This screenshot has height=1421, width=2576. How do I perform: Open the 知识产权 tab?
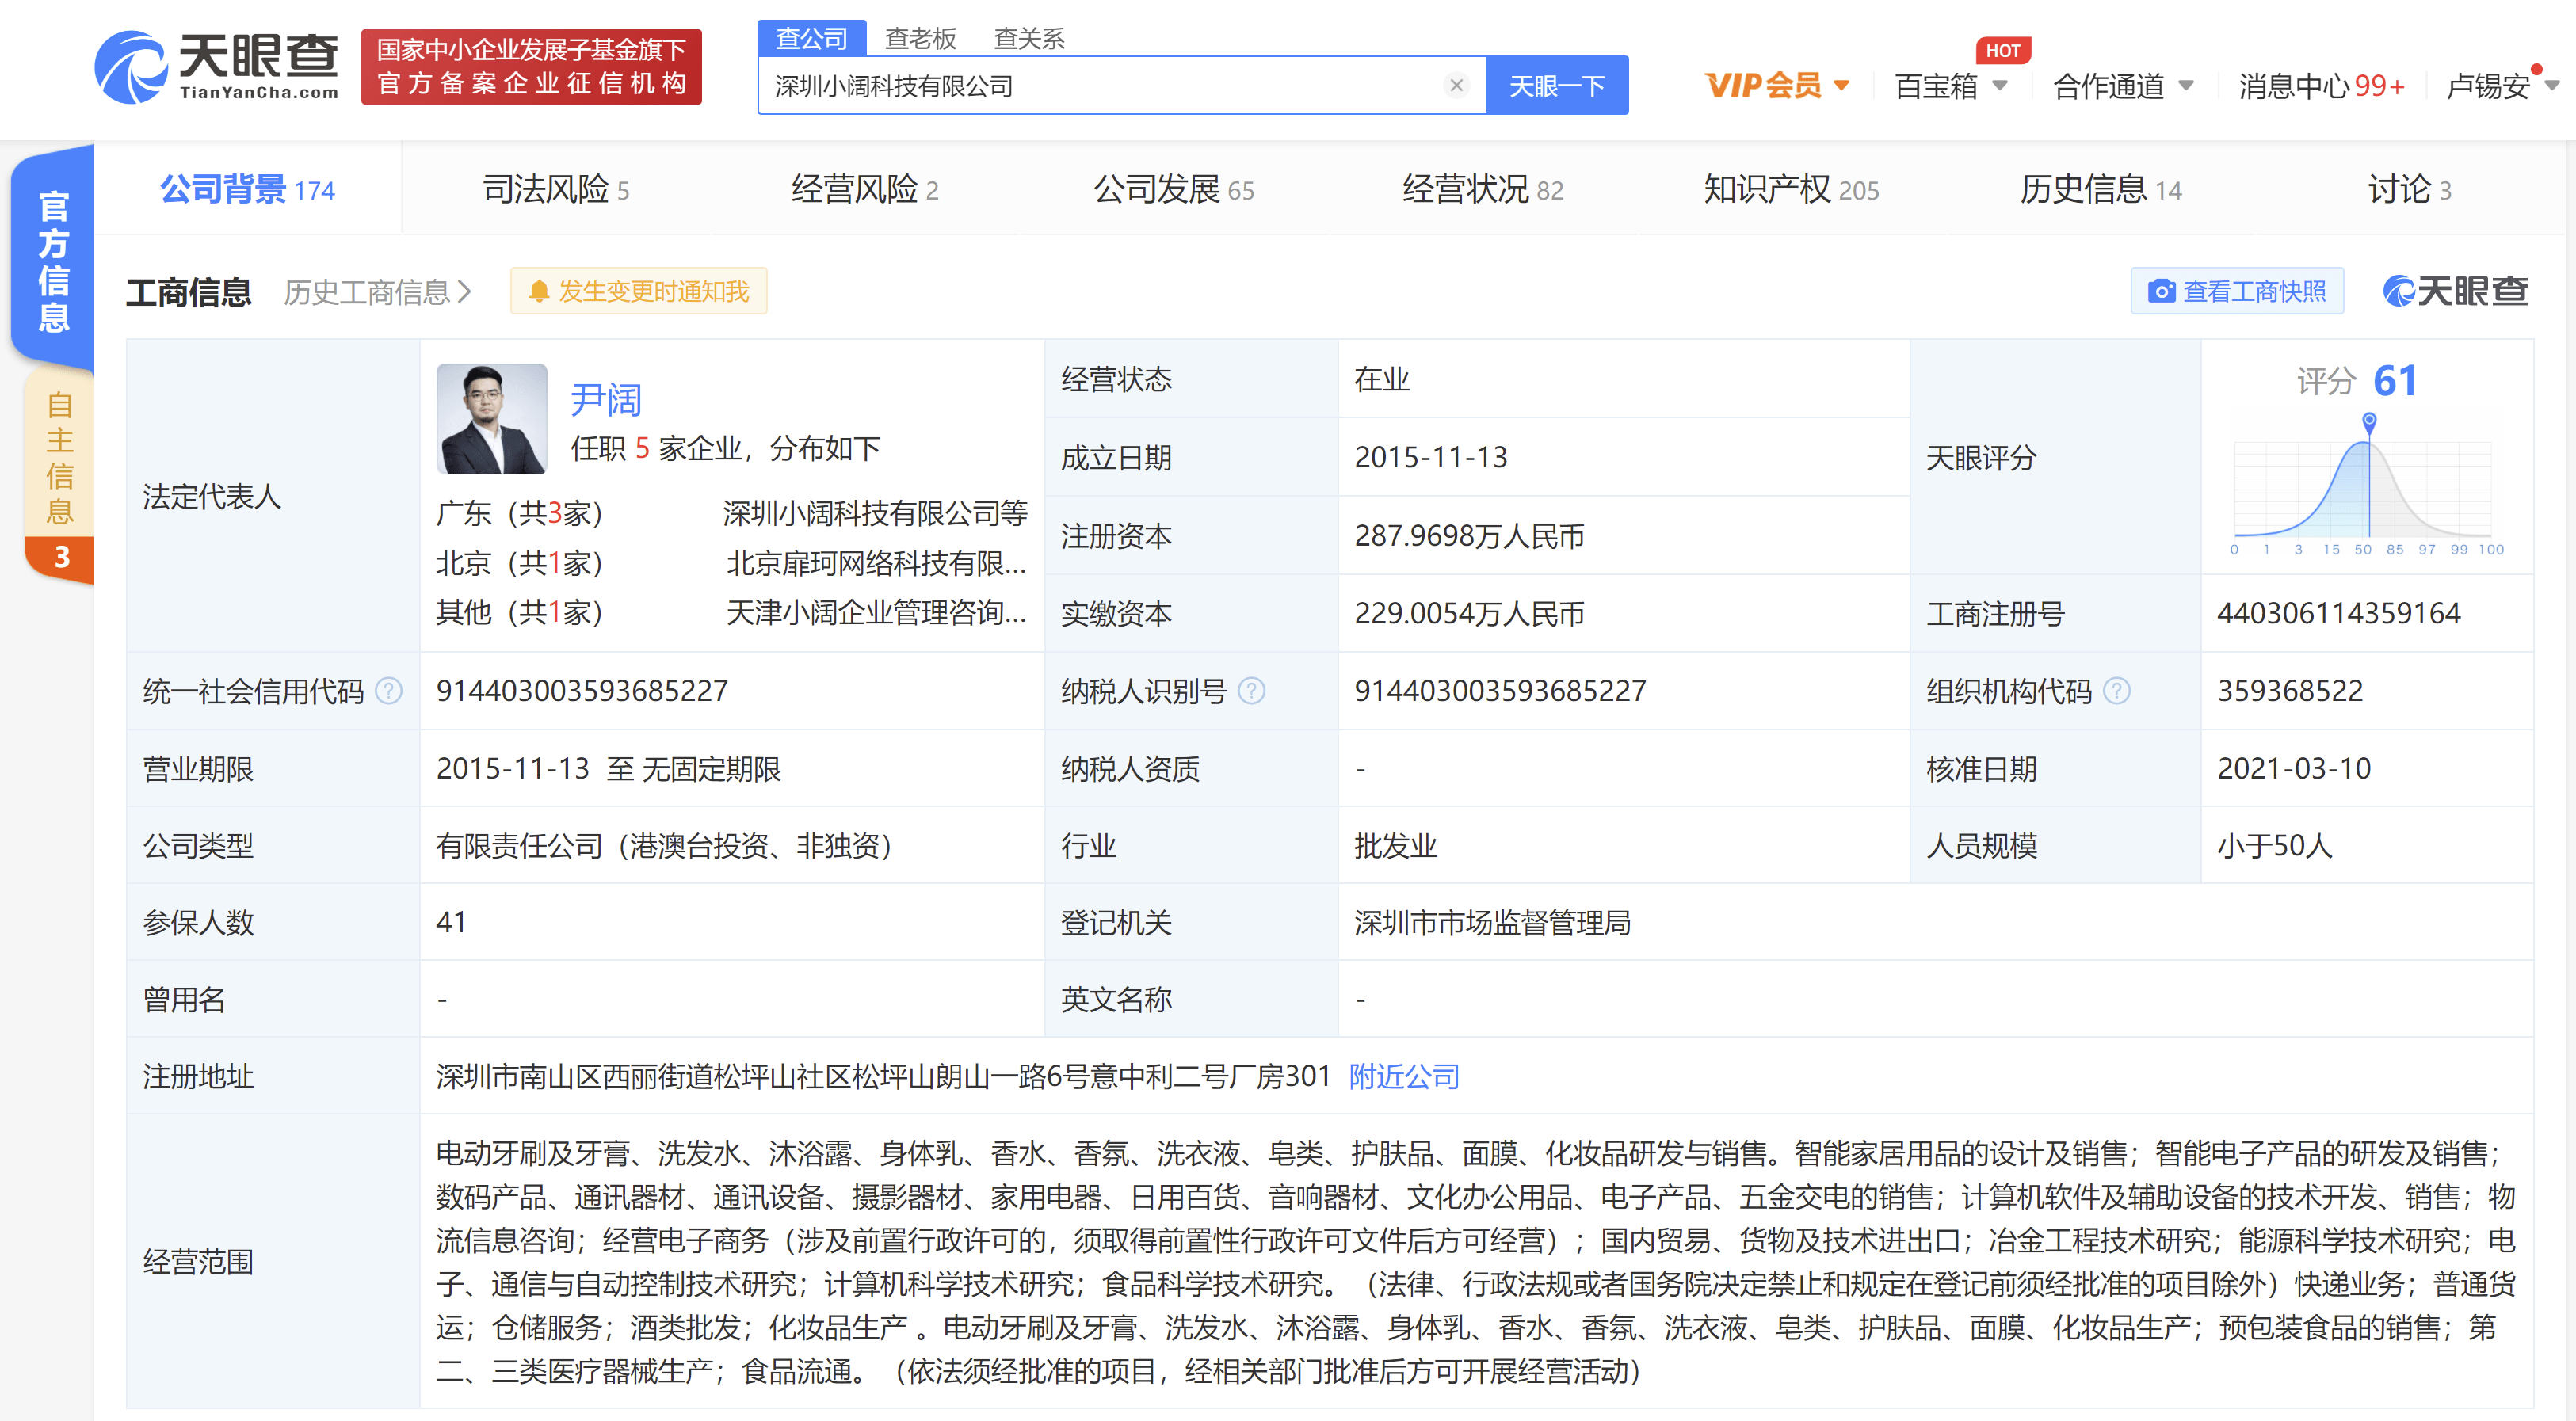coord(1792,189)
